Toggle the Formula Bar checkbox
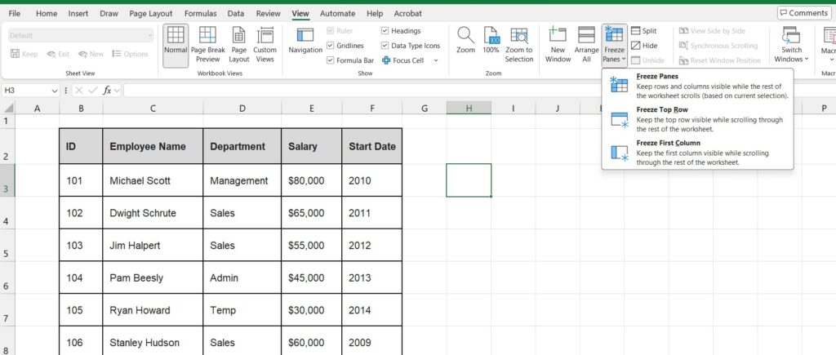 (x=330, y=60)
